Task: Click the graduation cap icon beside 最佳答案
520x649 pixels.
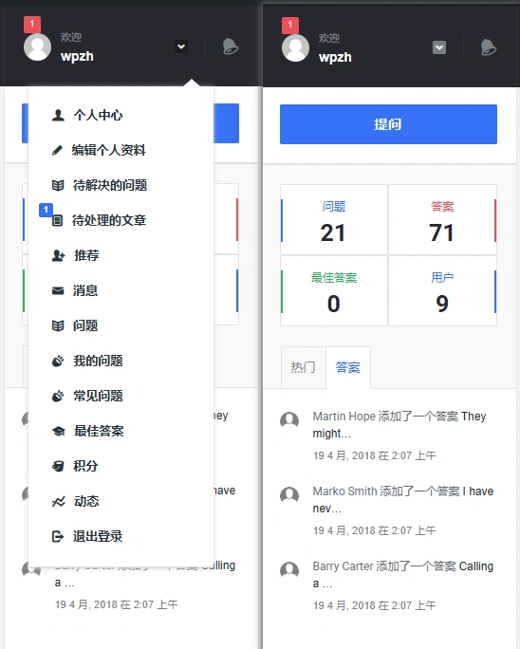Action: pos(59,432)
